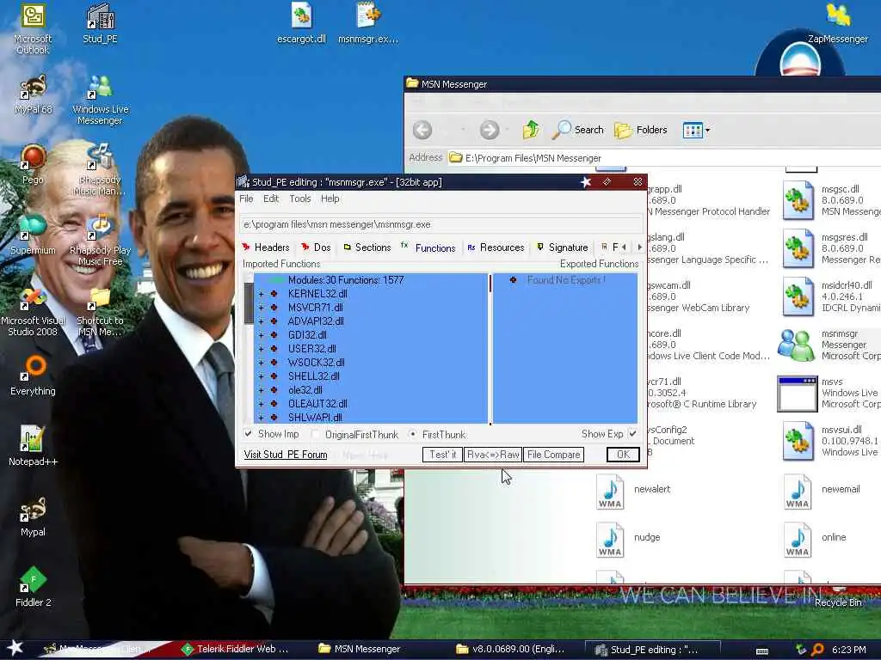
Task: Expand the GDI32.dll module node
Action: tap(261, 335)
